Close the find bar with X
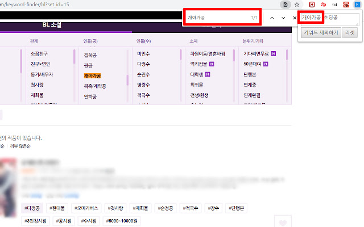Screen dimensions: 364x227 [295, 18]
